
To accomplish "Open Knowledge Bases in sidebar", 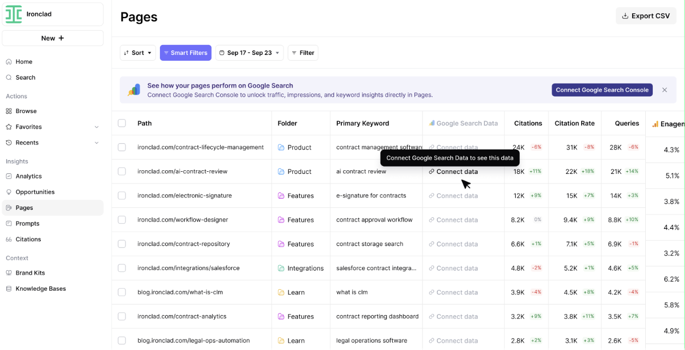I will [x=53, y=289].
